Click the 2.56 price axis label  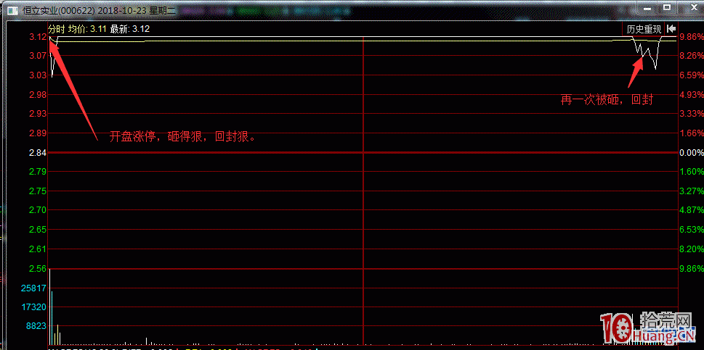39,269
